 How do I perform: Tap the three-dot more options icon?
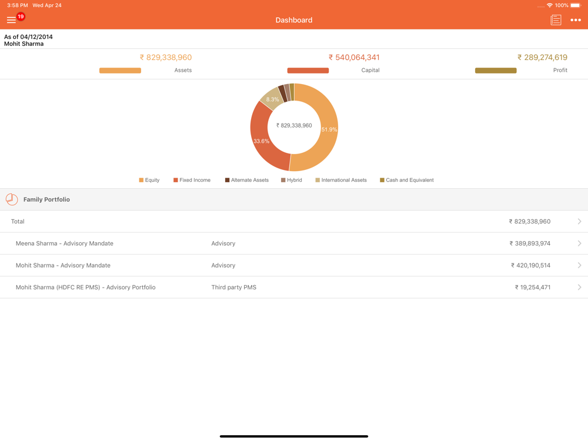[576, 20]
